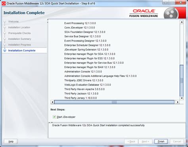Click 'Enterprise manager Plugin for ESS' entry
The image size is (188, 147).
coord(90,58)
